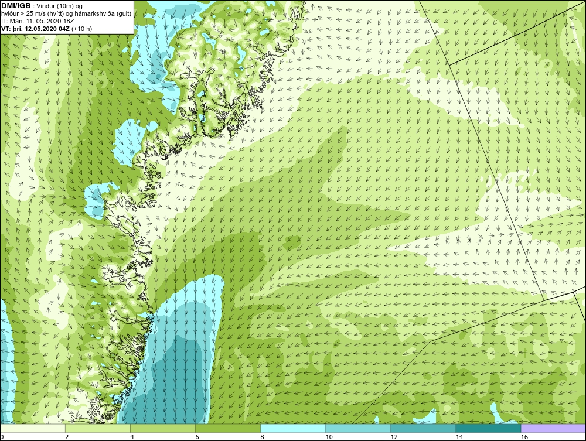
Task: Click the 'VT: þri. 12.05.2020 04Z' valid time
Action: [x=36, y=28]
